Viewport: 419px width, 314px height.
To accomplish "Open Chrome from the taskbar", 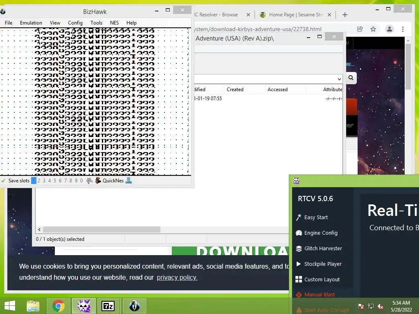I will [x=59, y=306].
